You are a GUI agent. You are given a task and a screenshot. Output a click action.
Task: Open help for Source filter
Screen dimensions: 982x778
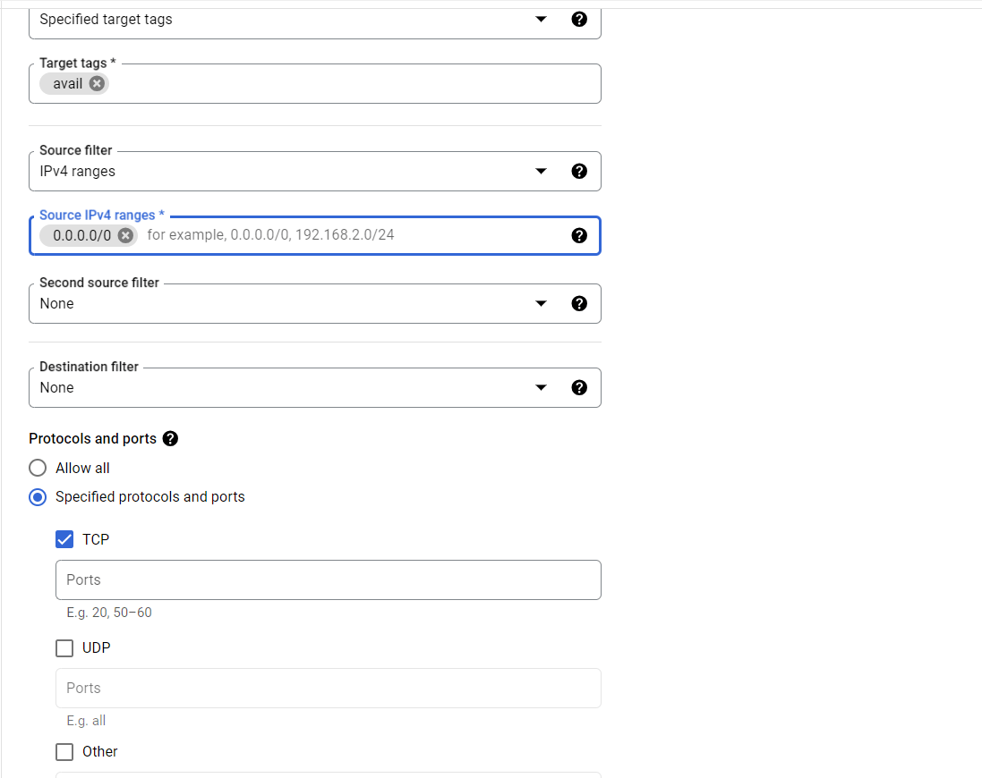coord(579,172)
